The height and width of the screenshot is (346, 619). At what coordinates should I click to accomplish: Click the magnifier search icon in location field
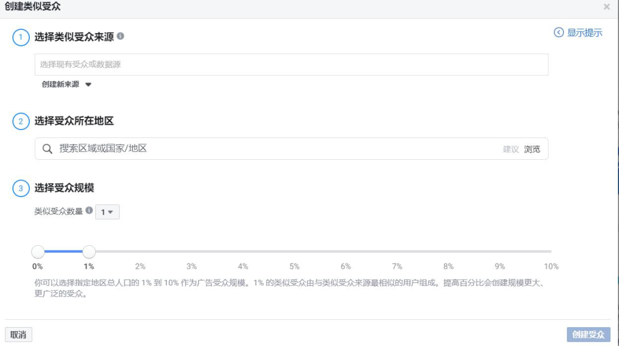48,149
